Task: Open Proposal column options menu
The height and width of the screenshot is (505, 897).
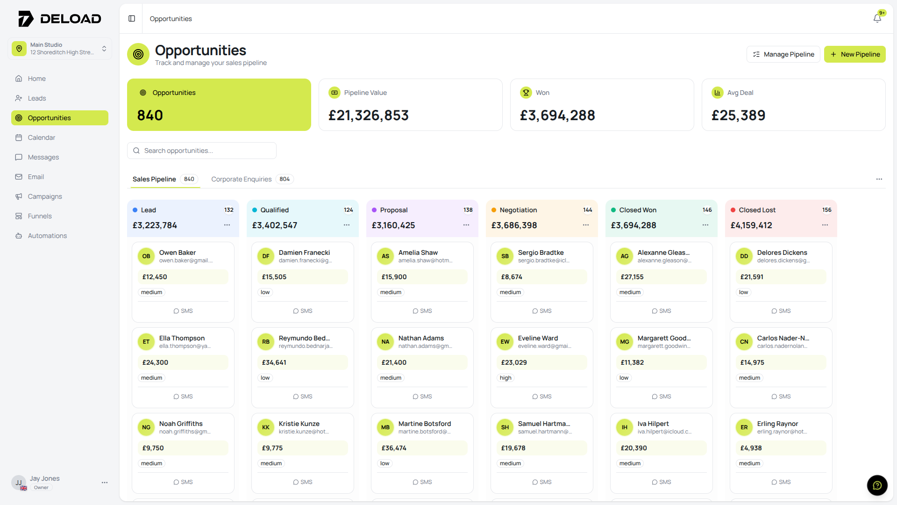Action: click(x=466, y=225)
